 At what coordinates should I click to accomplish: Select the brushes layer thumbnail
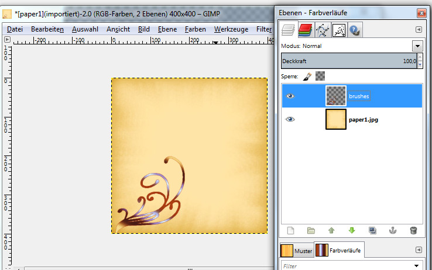click(x=336, y=96)
